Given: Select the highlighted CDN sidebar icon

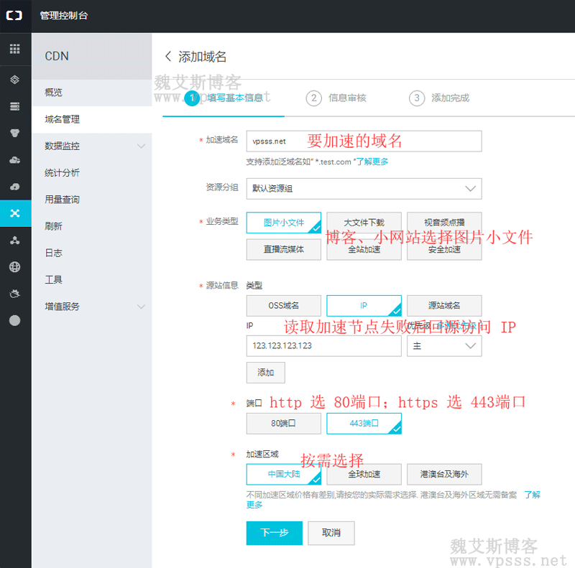Looking at the screenshot, I should point(15,213).
